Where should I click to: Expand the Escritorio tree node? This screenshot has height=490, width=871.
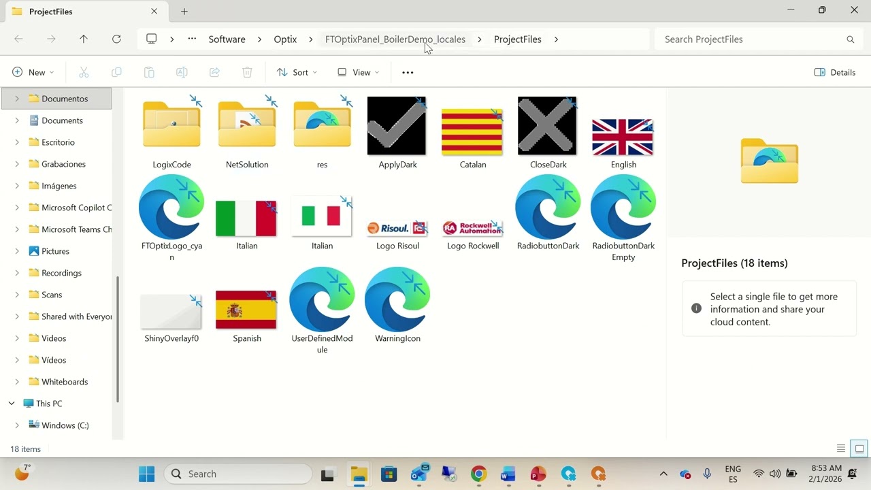pyautogui.click(x=17, y=142)
